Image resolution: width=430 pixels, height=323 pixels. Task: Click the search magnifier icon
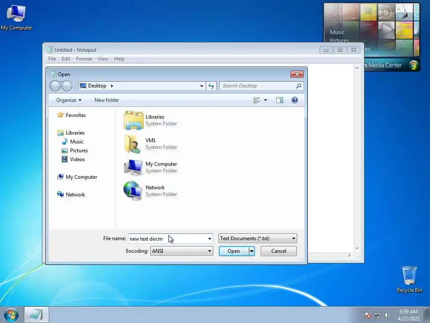[x=299, y=86]
